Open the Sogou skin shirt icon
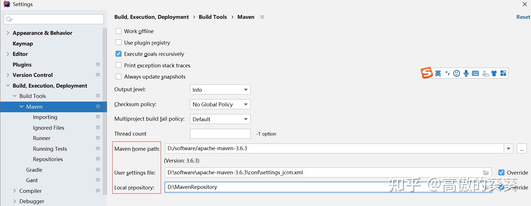 494,74
